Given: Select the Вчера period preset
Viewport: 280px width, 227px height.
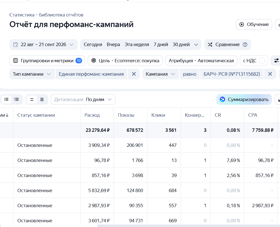Looking at the screenshot, I should click(113, 44).
